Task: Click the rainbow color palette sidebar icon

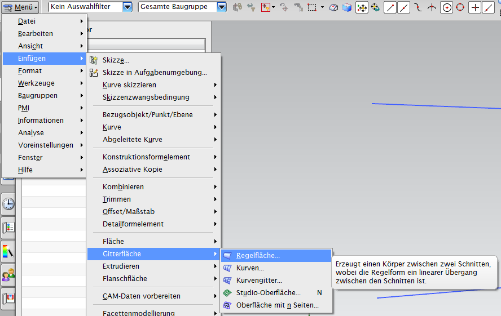Action: click(8, 251)
